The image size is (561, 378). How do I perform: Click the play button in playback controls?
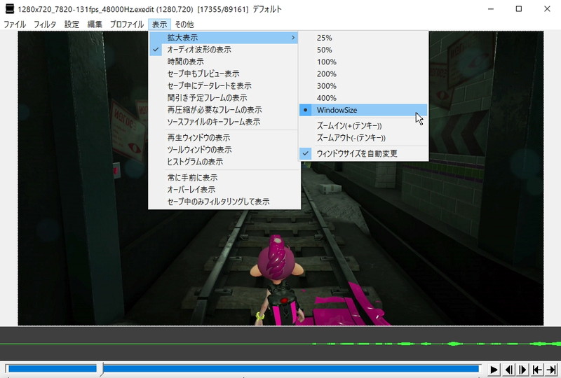(x=494, y=370)
